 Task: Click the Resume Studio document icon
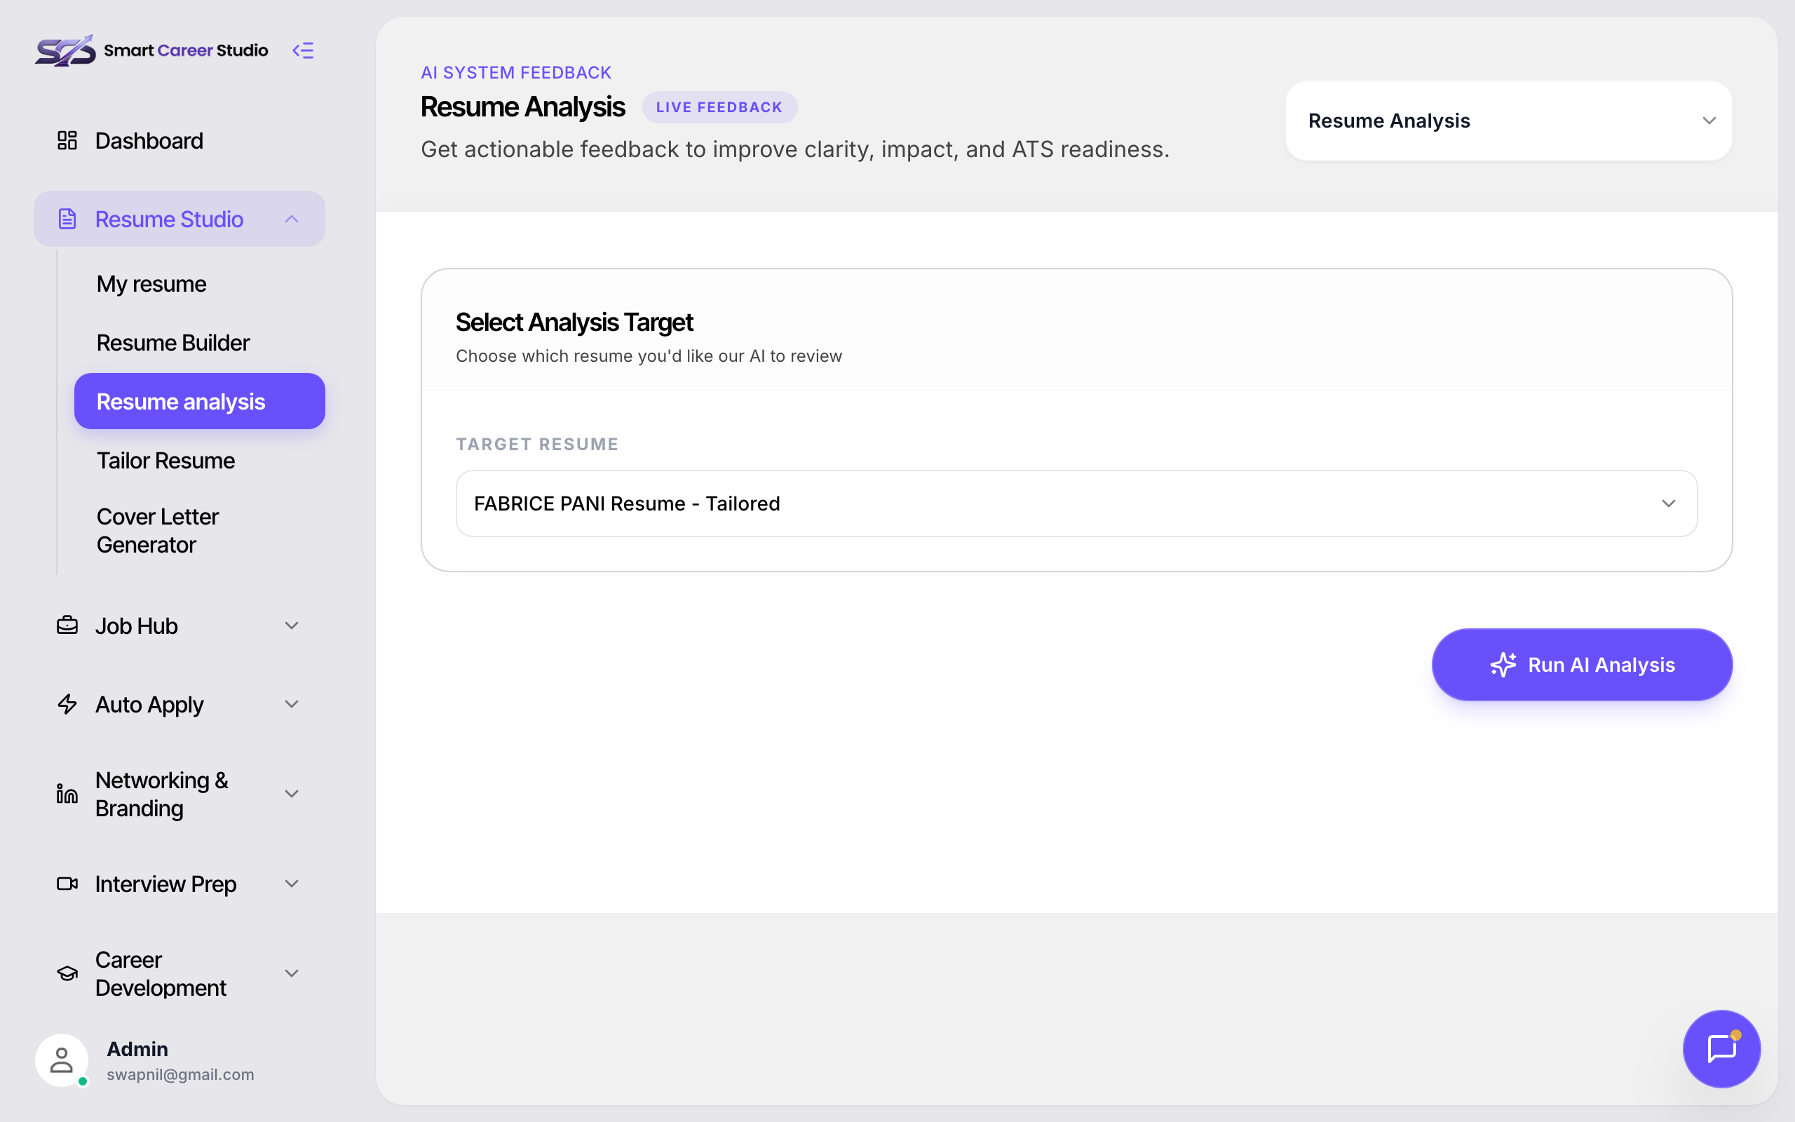67,219
